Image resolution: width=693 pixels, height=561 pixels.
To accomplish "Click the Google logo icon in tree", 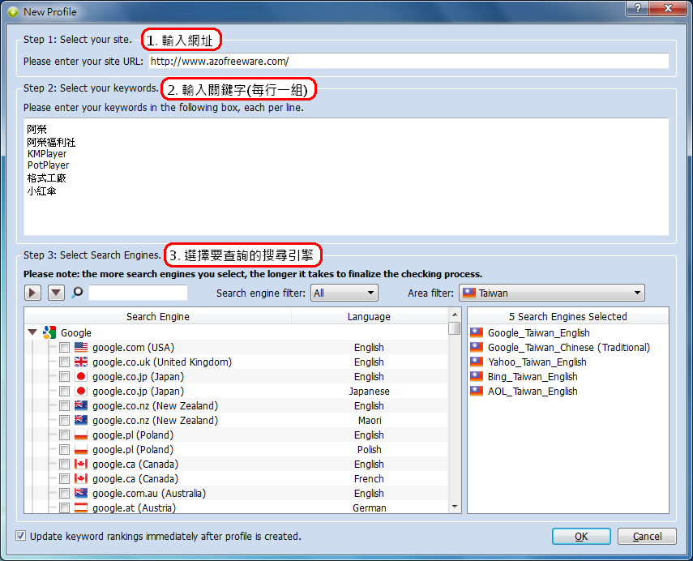I will point(49,332).
